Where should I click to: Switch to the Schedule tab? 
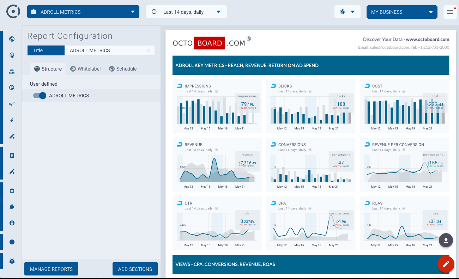123,69
